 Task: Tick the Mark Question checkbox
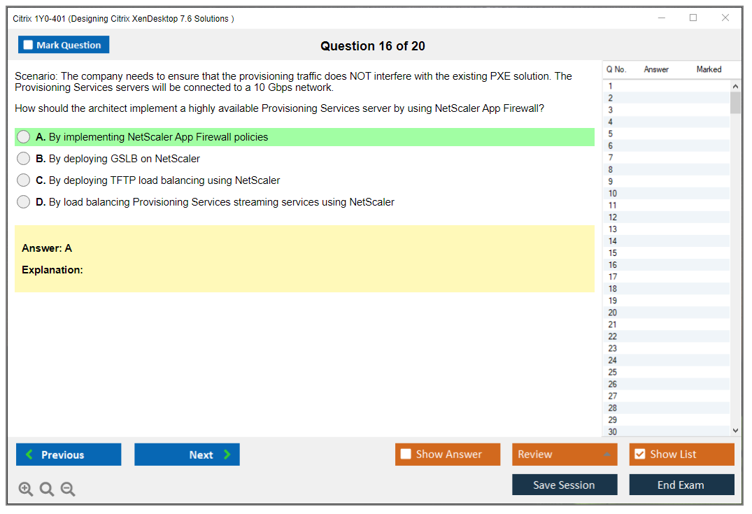click(x=28, y=45)
